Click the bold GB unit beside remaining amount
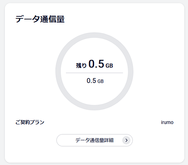This screenshot has height=165, width=188. click(109, 66)
